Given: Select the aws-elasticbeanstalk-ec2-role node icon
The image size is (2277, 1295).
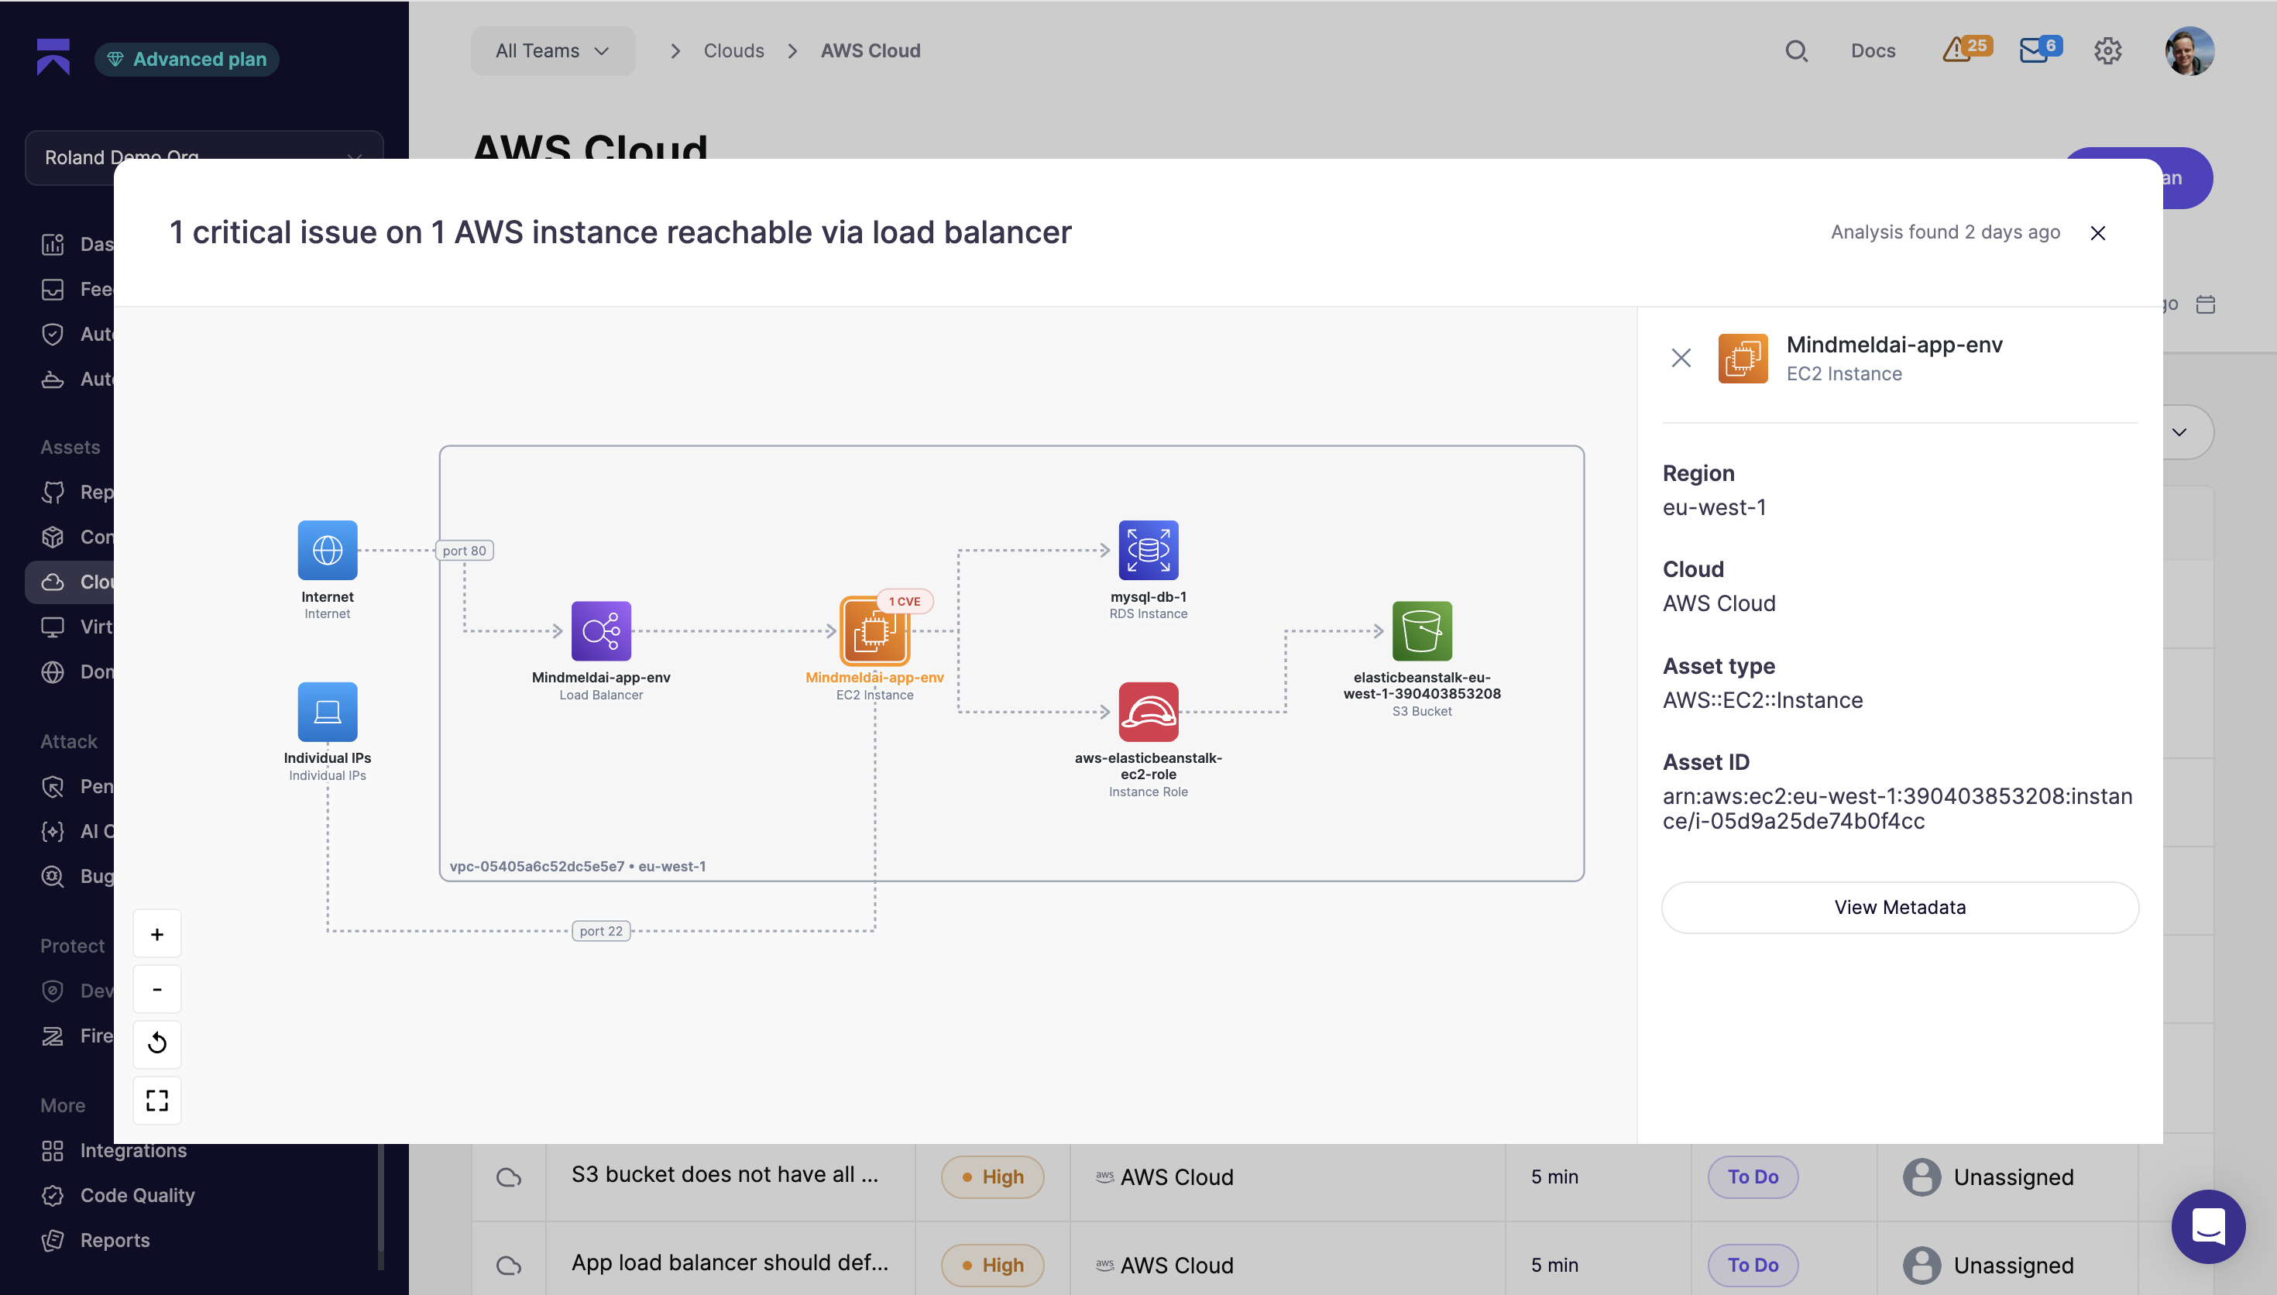Looking at the screenshot, I should [1148, 712].
